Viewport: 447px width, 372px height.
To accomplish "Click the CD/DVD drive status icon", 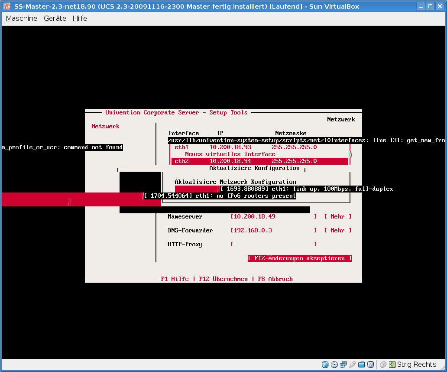I will coord(334,365).
